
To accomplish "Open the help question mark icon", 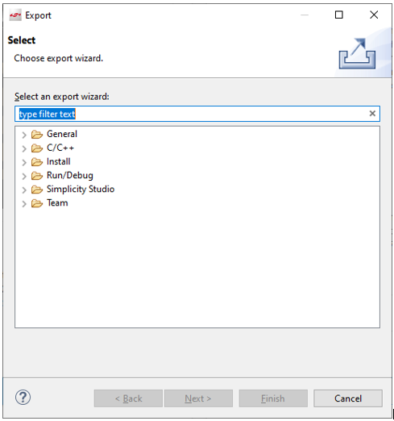I will pos(23,398).
